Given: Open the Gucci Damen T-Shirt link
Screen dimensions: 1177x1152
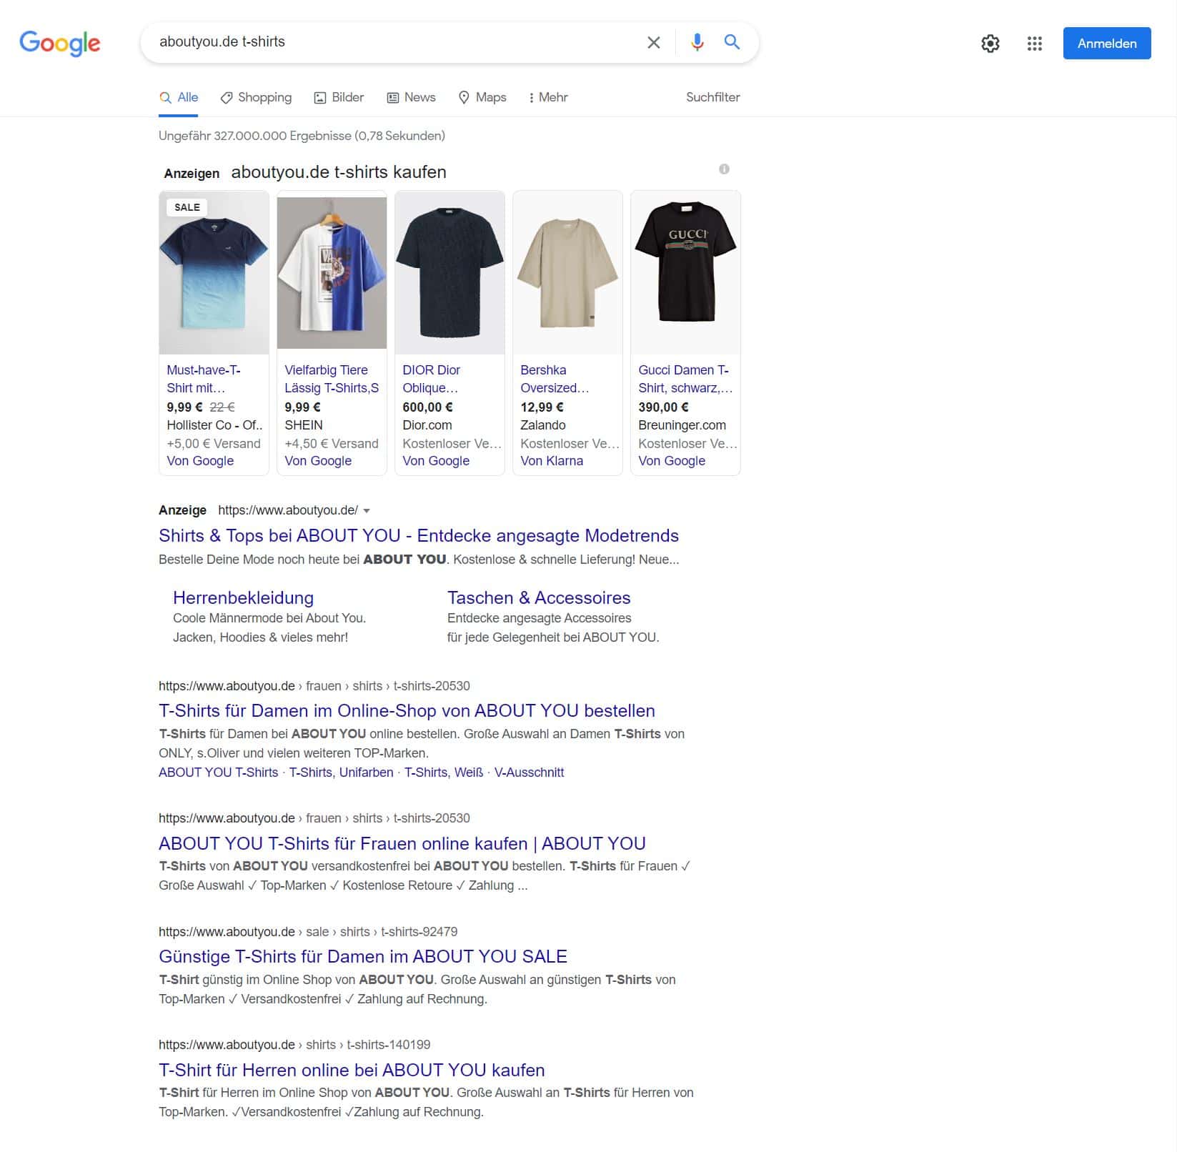Looking at the screenshot, I should click(685, 379).
